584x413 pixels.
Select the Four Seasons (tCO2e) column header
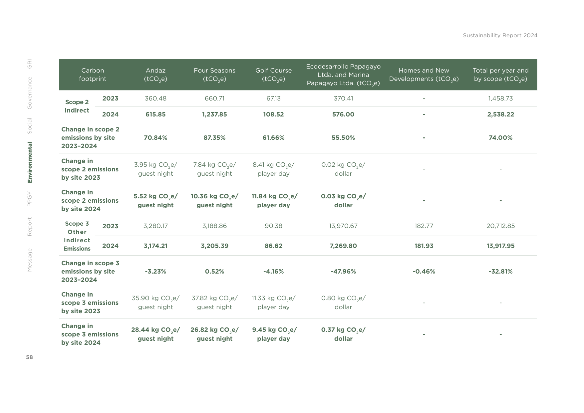[x=214, y=75]
